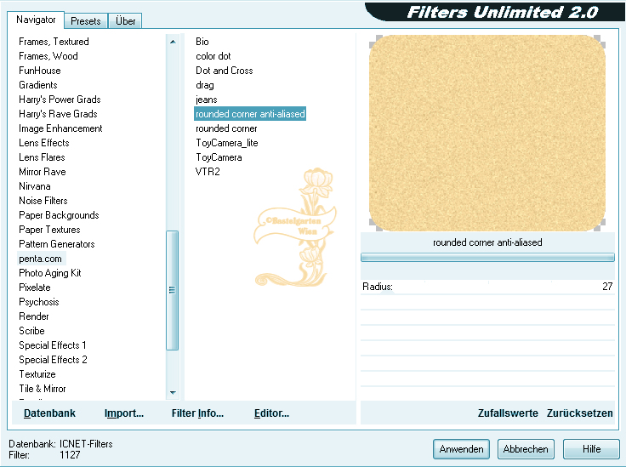
Task: Select Gradients category
Action: pyautogui.click(x=38, y=85)
